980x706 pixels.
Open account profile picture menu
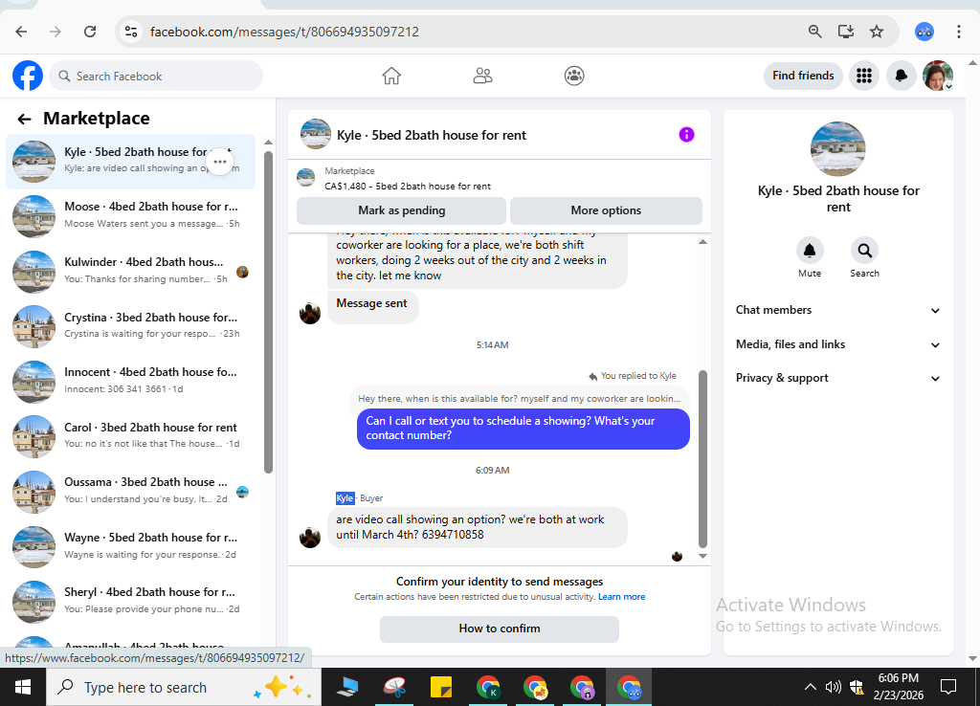point(938,76)
